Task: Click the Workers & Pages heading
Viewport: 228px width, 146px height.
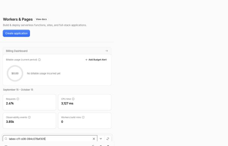Action: [x=18, y=19]
